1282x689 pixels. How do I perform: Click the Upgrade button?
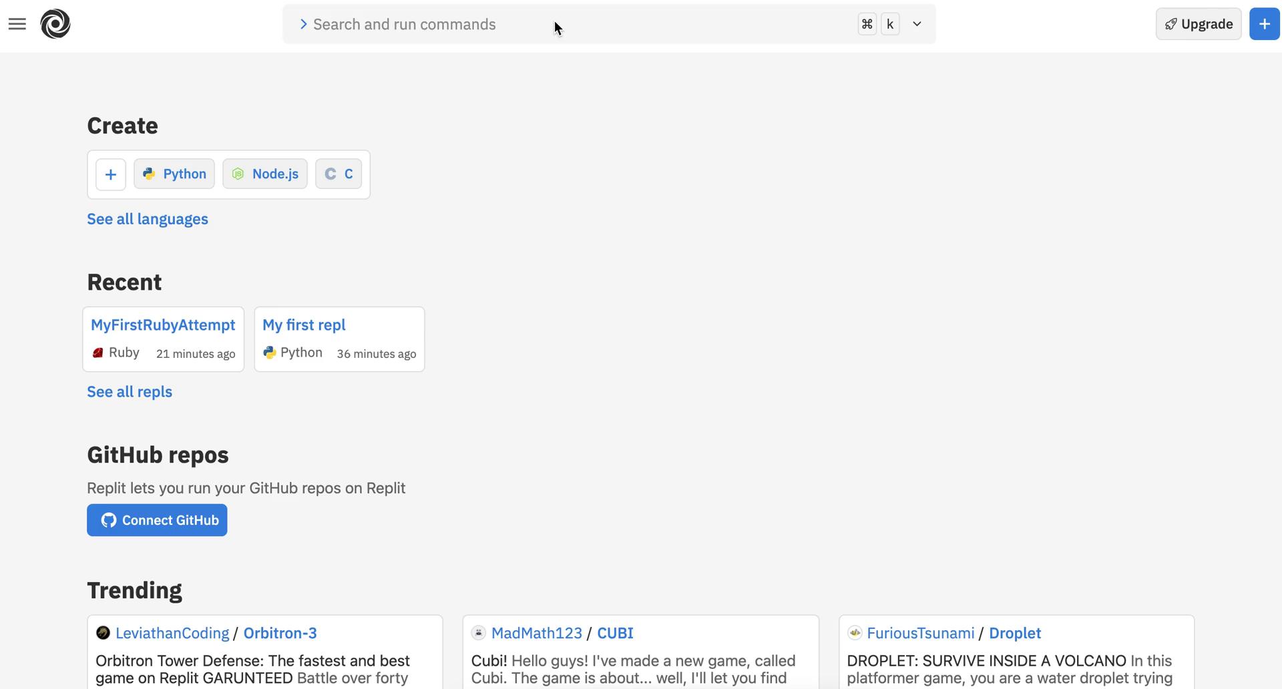tap(1198, 24)
